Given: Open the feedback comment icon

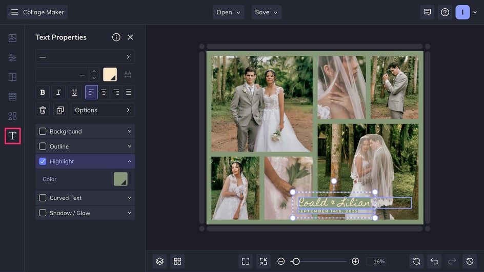Looking at the screenshot, I should (x=427, y=12).
